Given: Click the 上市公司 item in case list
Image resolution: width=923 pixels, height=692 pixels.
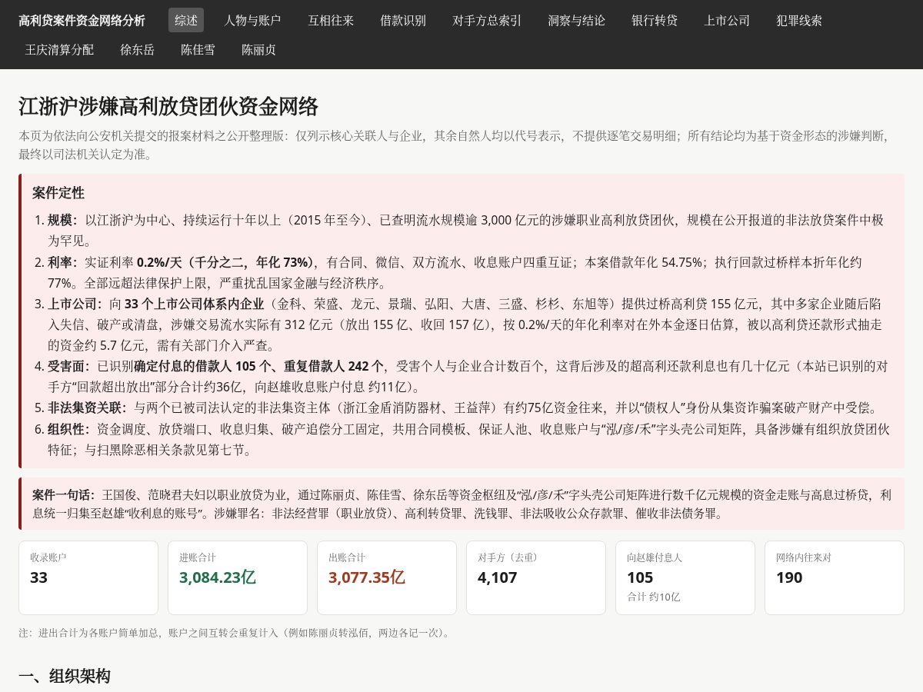Looking at the screenshot, I should (x=468, y=324).
